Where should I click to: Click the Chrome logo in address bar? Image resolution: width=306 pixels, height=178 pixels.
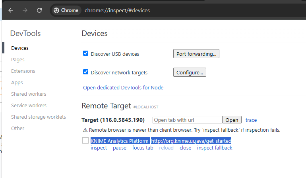click(57, 10)
